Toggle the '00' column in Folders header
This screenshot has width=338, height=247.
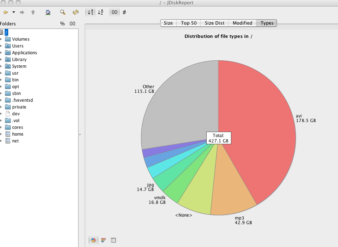[x=72, y=24]
